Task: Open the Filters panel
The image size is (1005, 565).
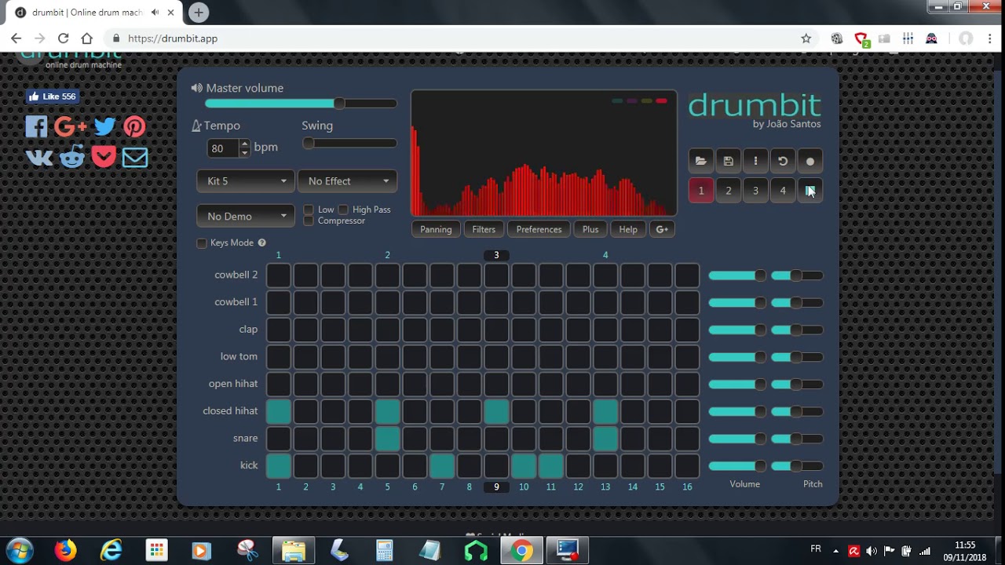Action: pos(484,229)
